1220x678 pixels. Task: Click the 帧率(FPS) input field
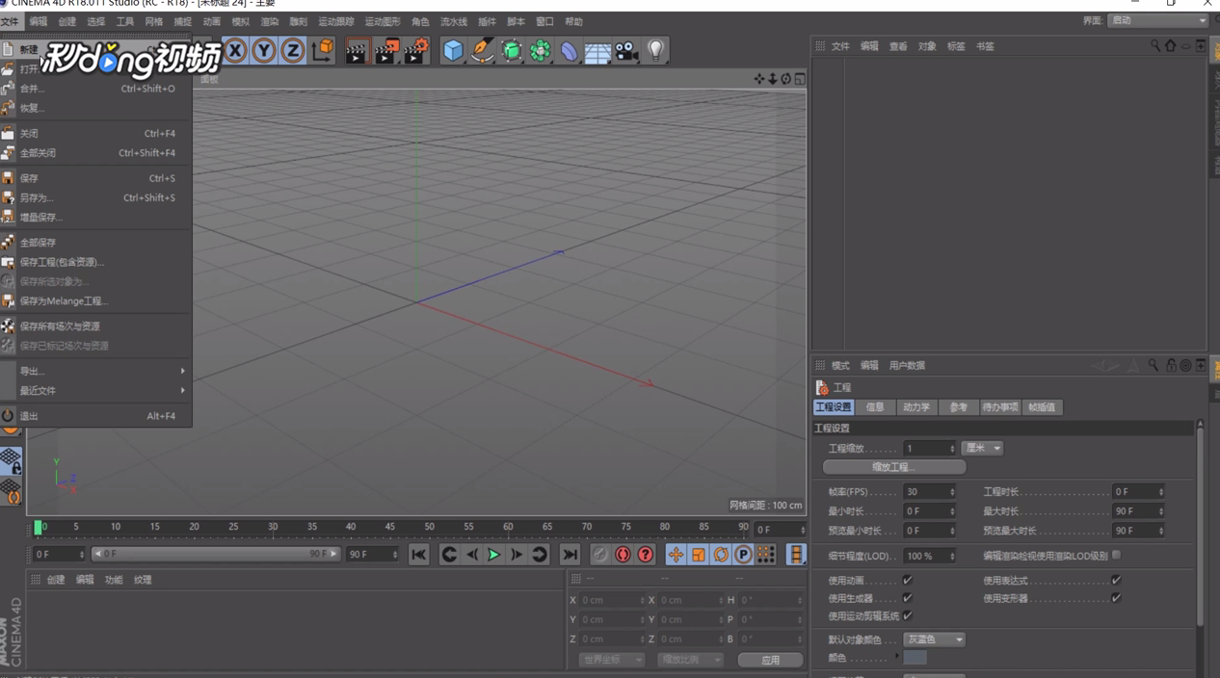pyautogui.click(x=929, y=492)
